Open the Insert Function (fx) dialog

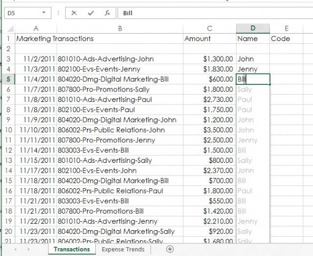coord(107,13)
